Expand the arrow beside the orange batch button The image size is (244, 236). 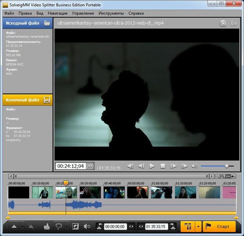(198, 226)
